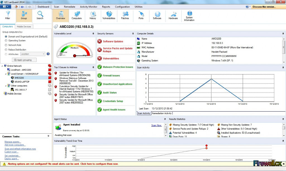Image resolution: width=286 pixels, height=171 pixels.
Task: Open the Remediate menu
Action: point(70,7)
